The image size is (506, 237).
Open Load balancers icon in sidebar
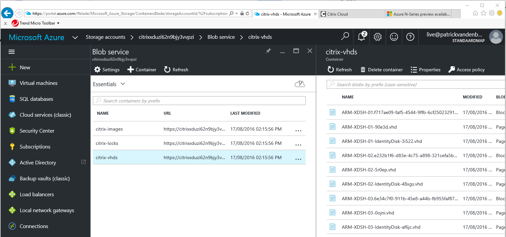(12, 194)
